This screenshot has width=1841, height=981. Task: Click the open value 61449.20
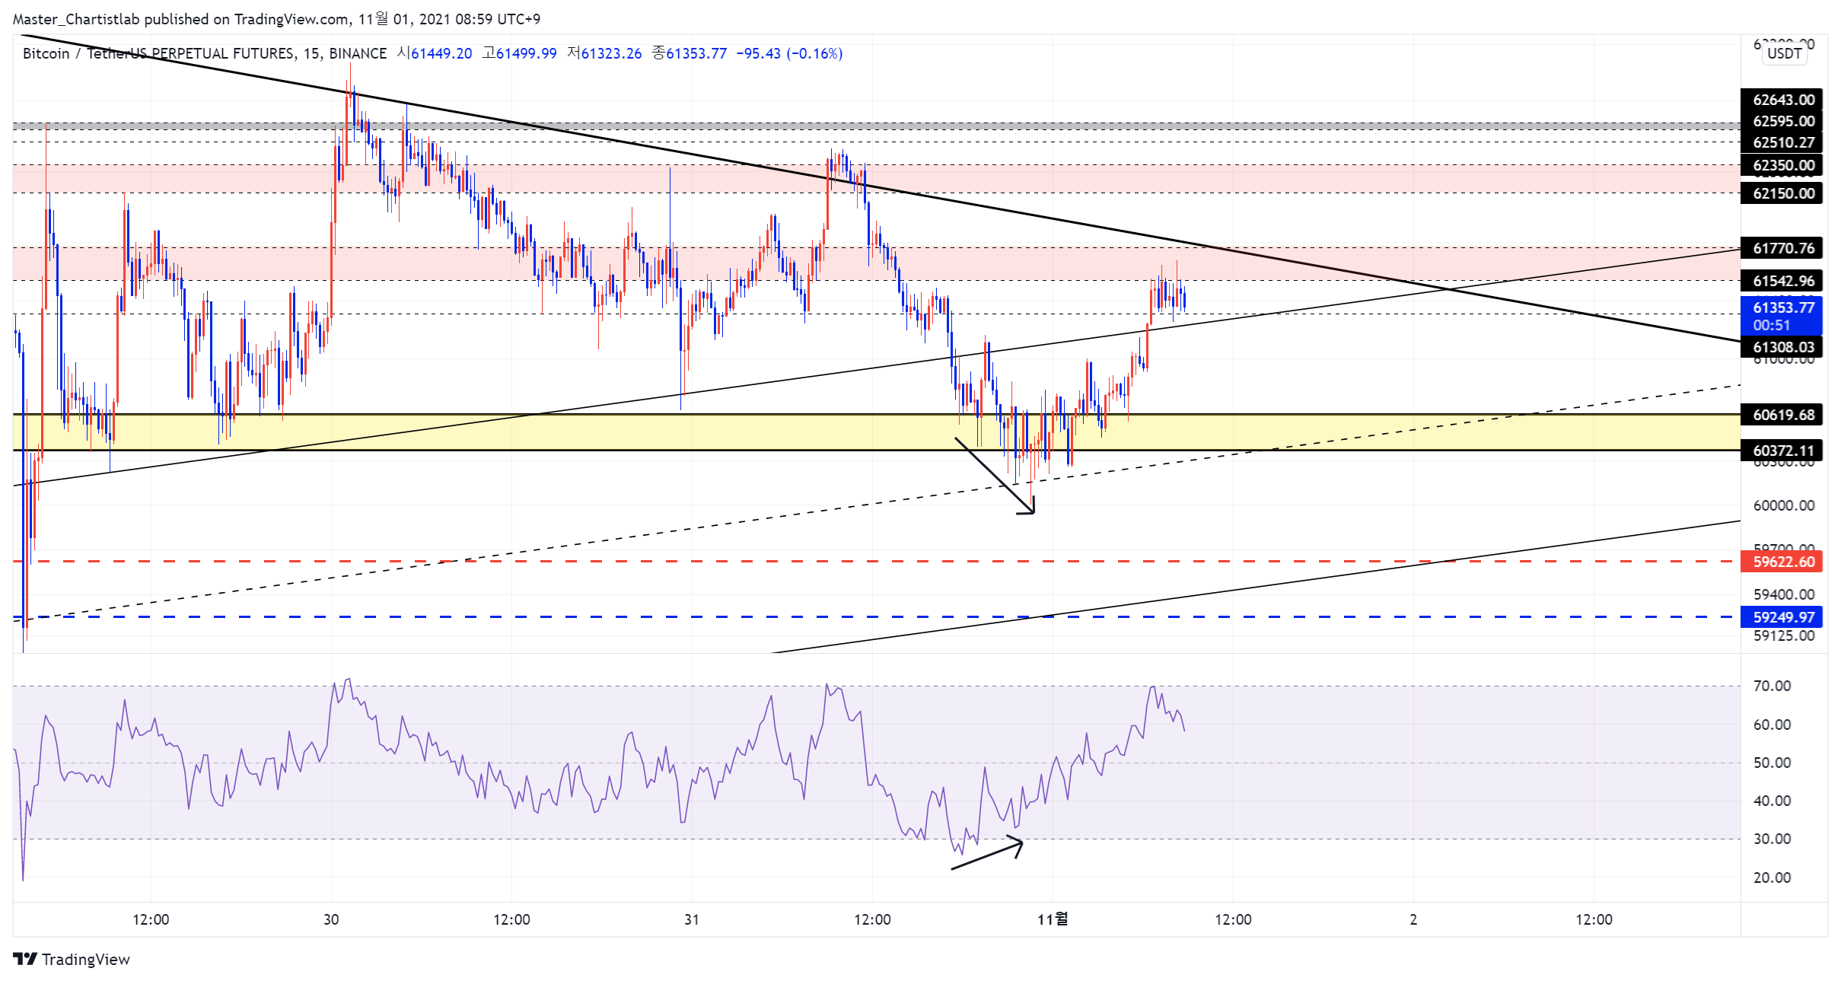point(441,53)
